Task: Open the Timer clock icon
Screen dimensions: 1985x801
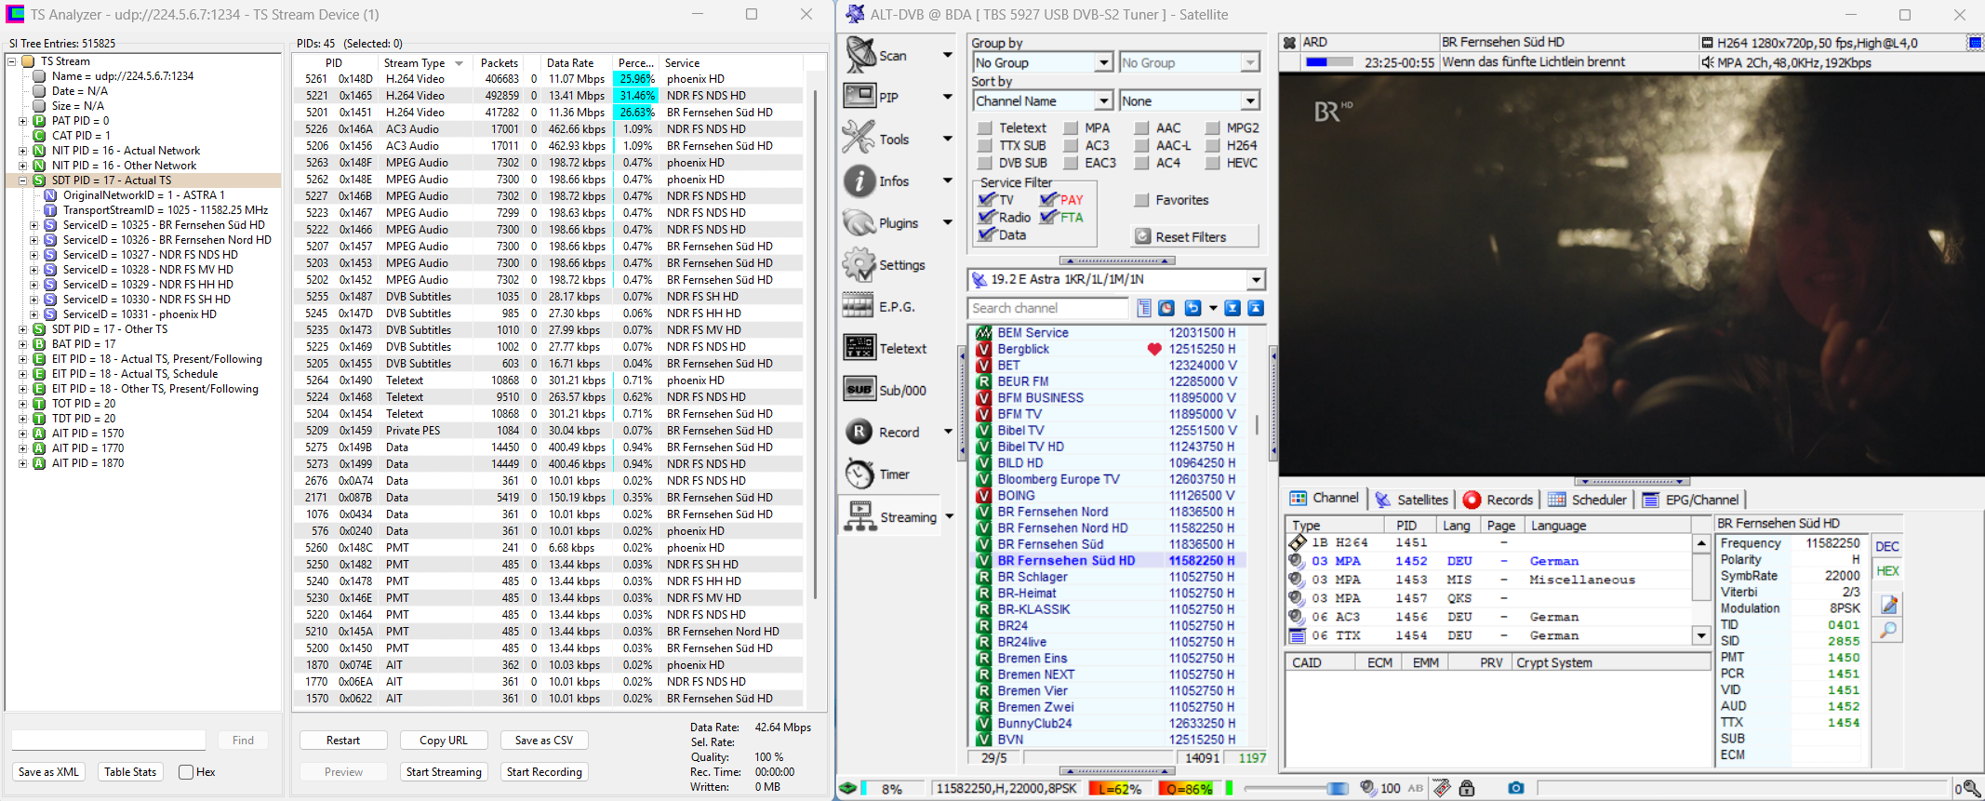Action: [859, 474]
